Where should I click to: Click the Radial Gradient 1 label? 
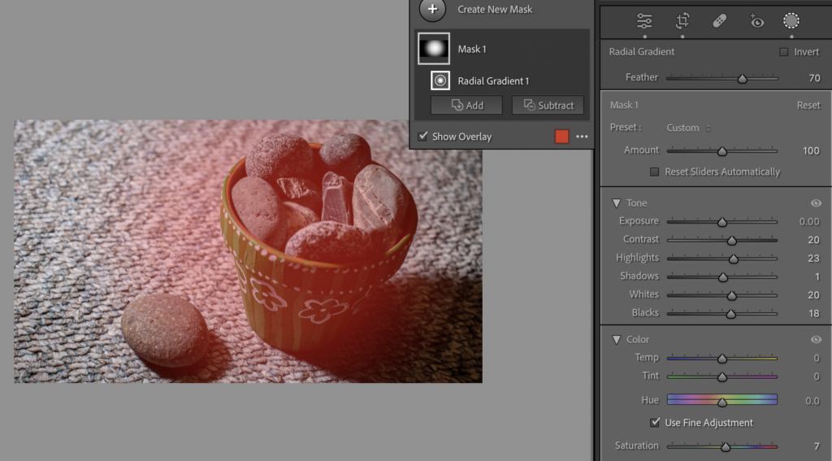[x=493, y=80]
